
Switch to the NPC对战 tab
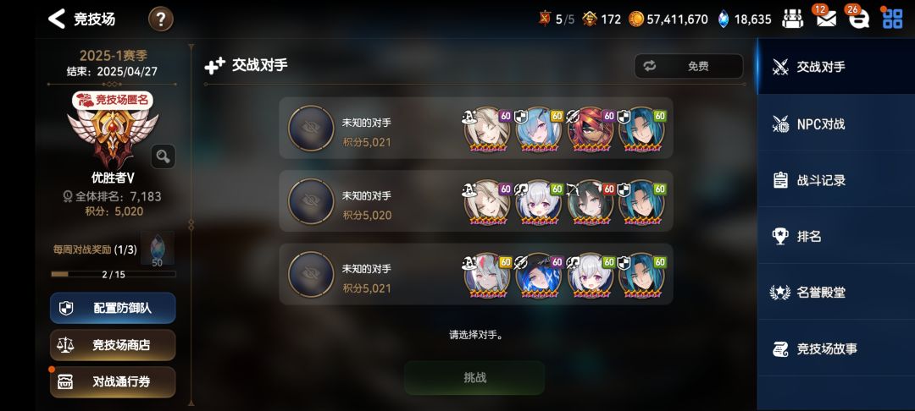(x=835, y=123)
